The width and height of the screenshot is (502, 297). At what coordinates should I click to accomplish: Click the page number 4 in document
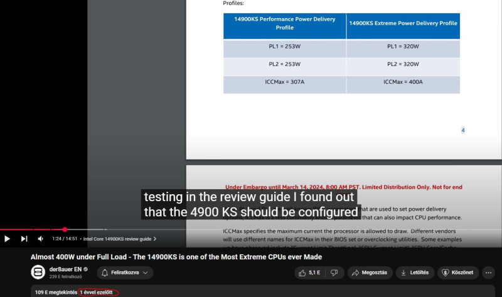coord(462,130)
